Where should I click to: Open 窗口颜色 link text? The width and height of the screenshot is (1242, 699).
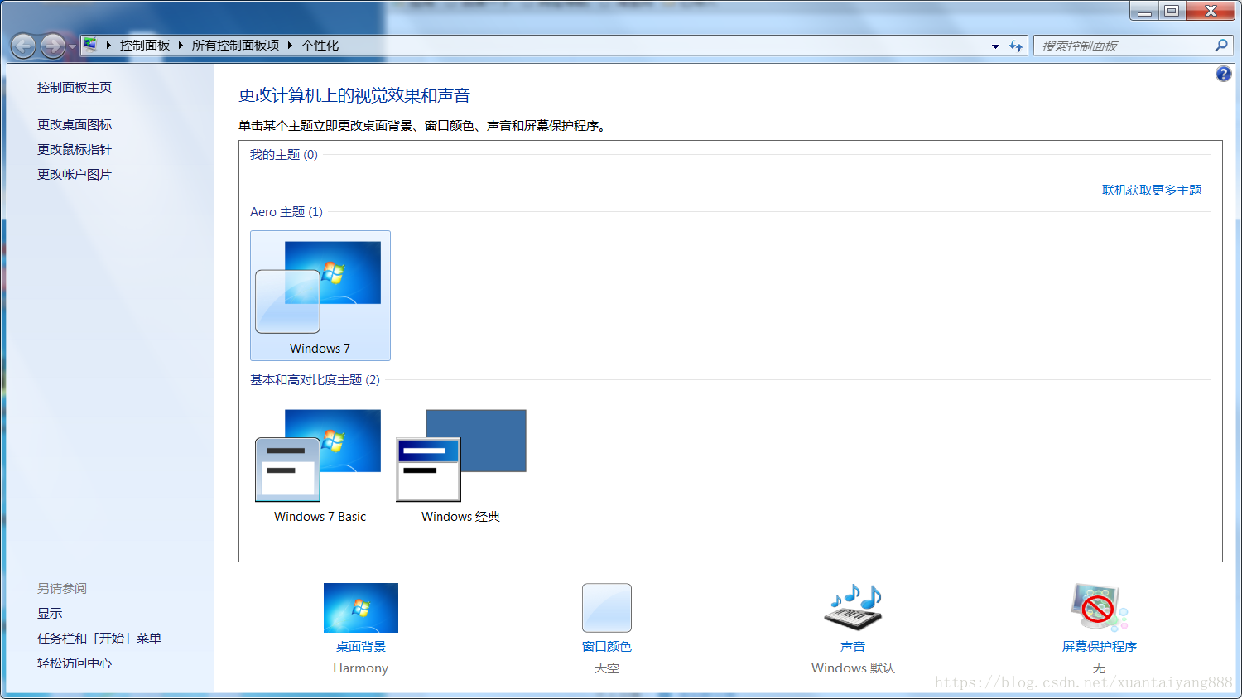pyautogui.click(x=607, y=646)
